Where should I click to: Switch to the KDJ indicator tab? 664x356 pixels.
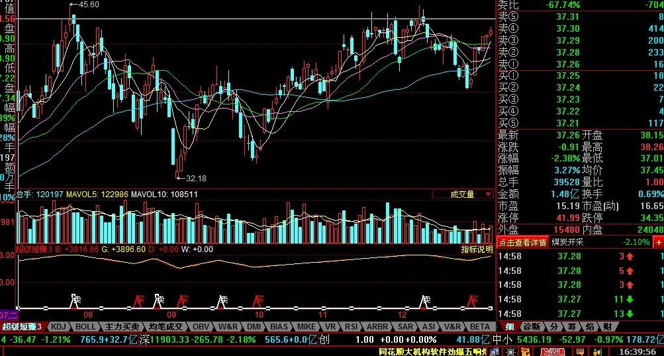(x=59, y=327)
